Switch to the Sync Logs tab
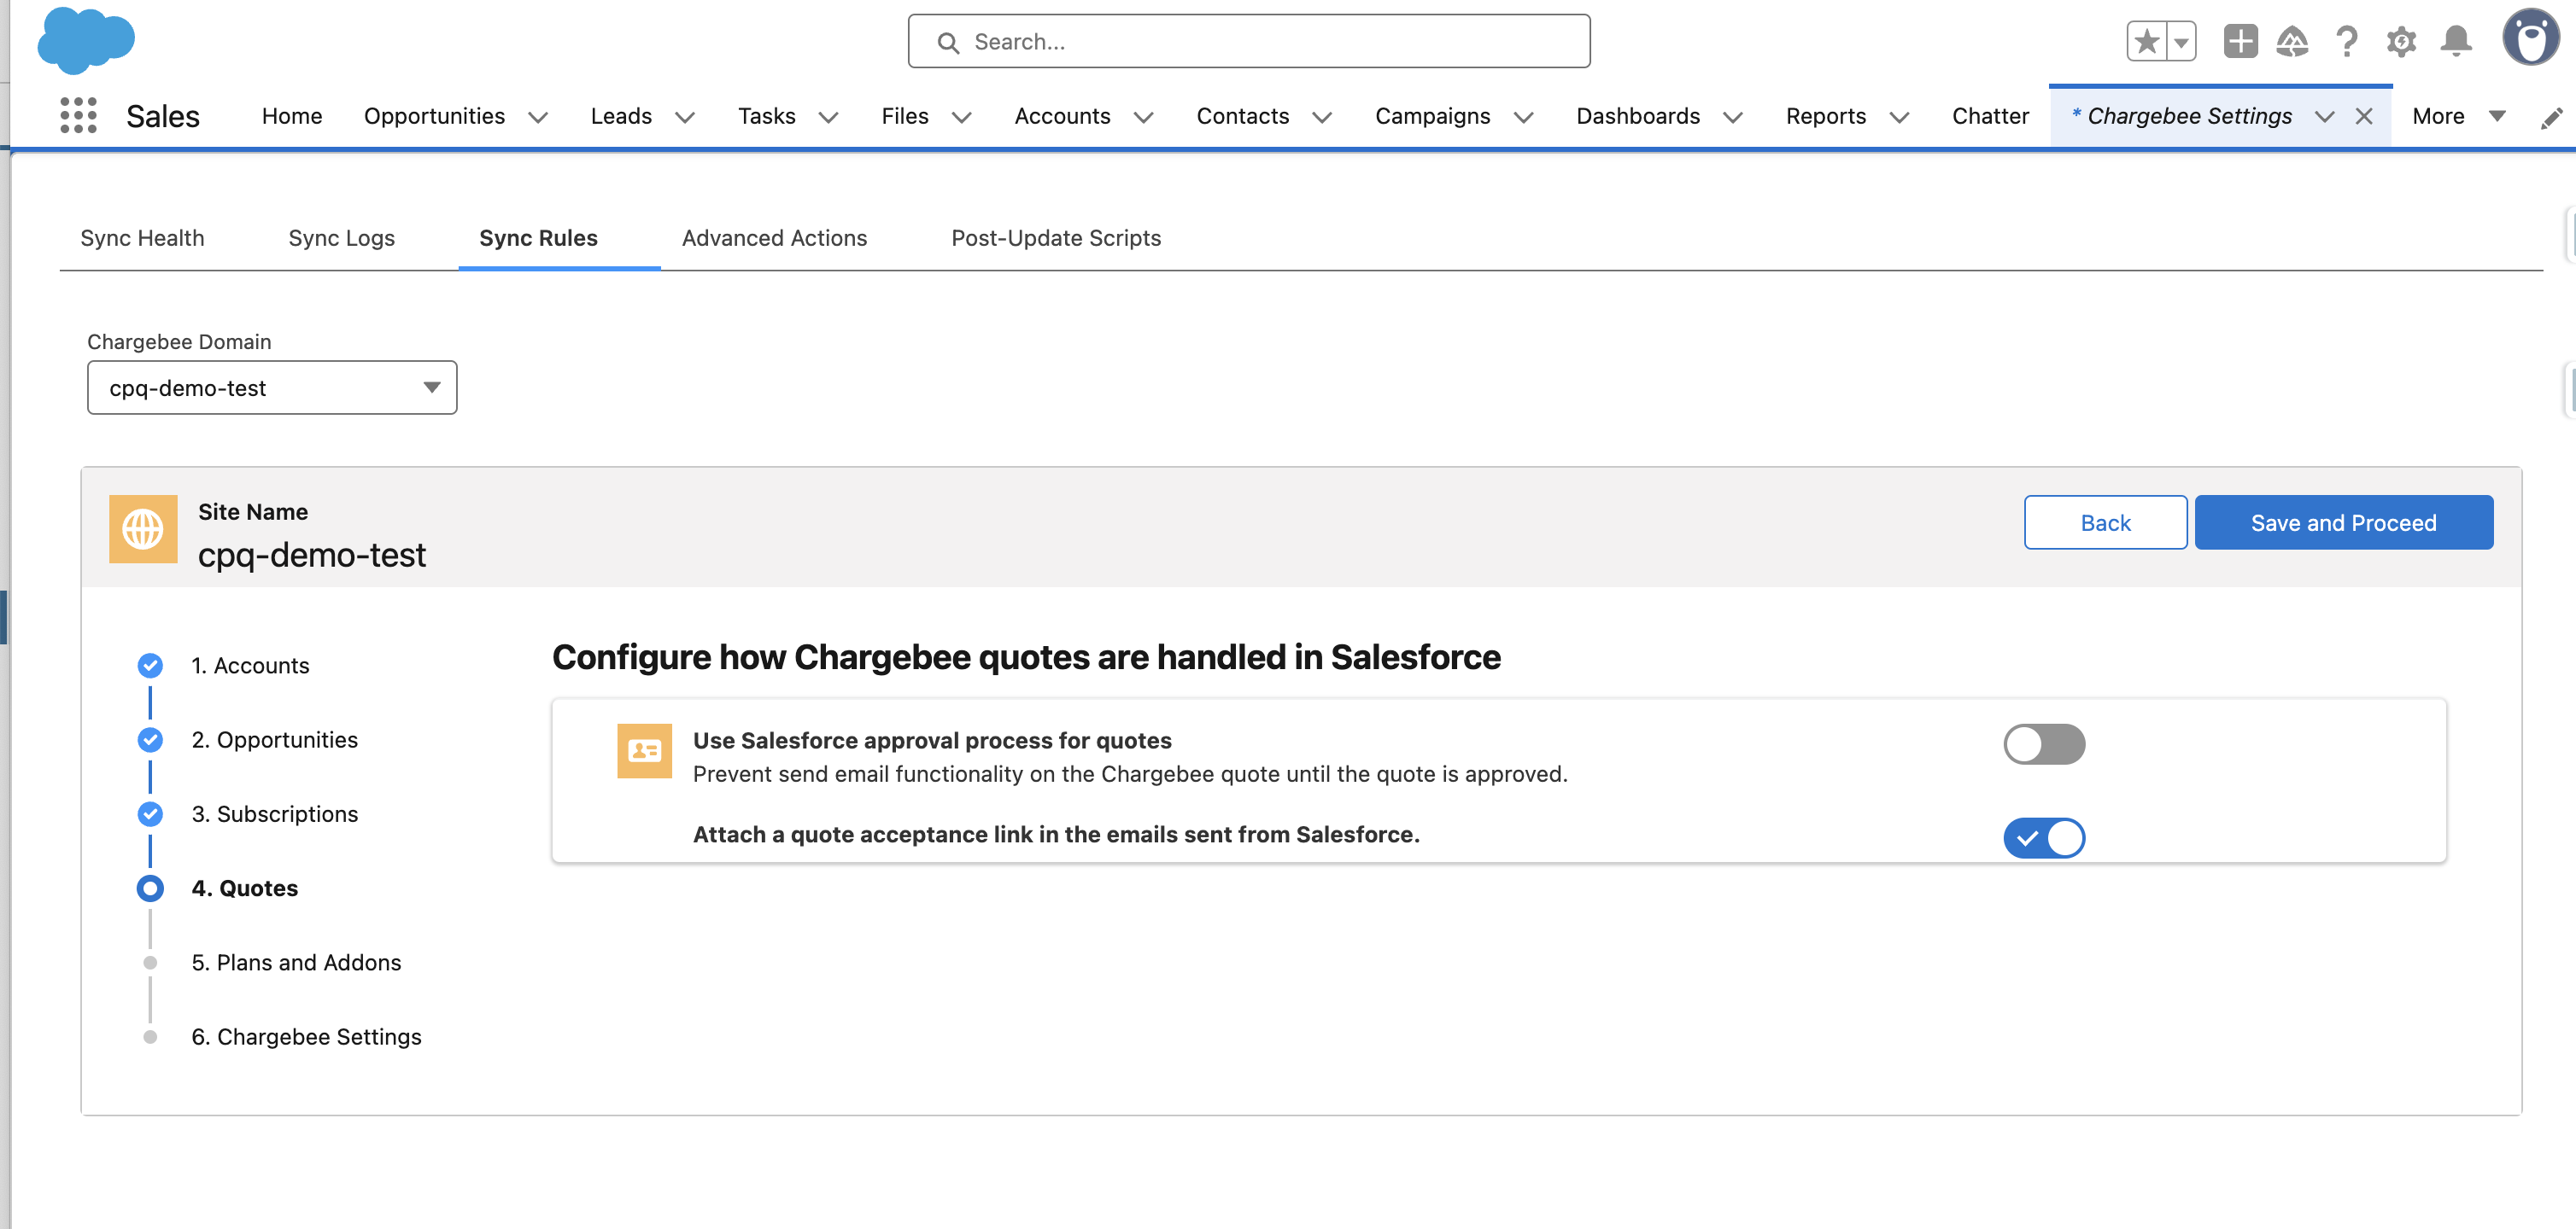2576x1229 pixels. 341,238
